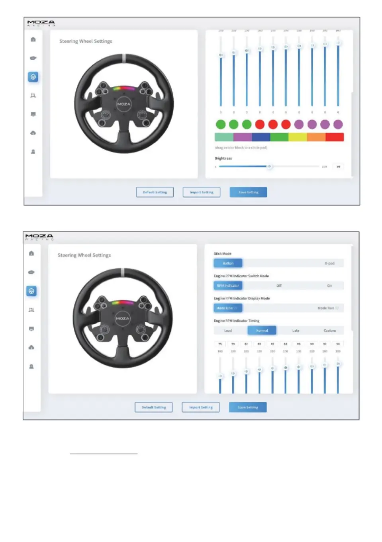Screen dimensions: 382x542
Task: Click user profile icon in bottom window sidebar
Action: 31,366
